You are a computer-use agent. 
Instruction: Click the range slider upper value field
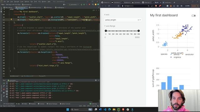click(x=137, y=37)
